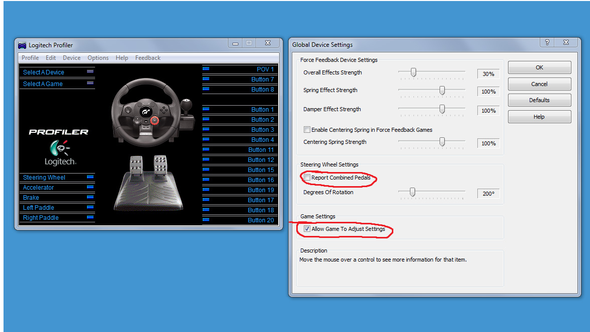Open the Profile menu in Logitech Profiler

tap(30, 57)
